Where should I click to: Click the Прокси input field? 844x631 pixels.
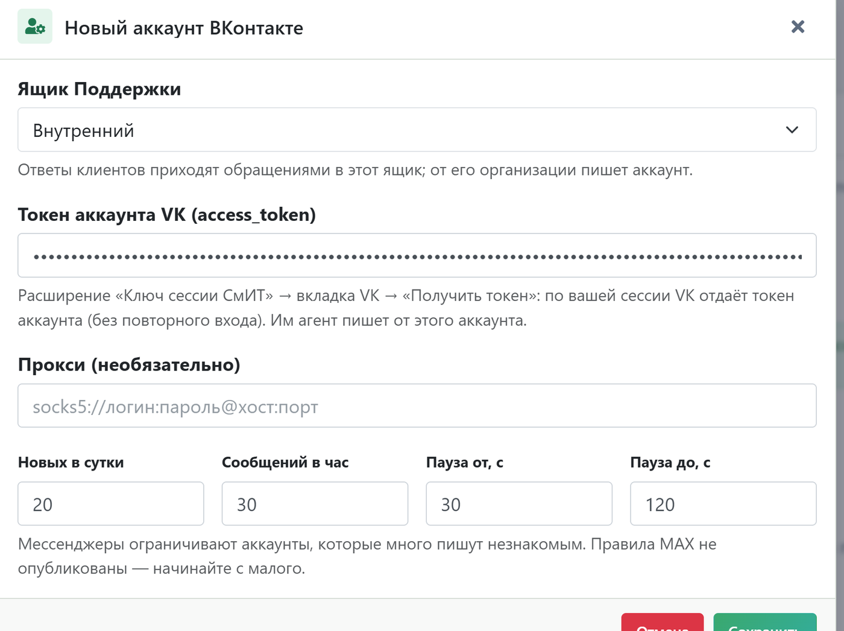point(417,405)
